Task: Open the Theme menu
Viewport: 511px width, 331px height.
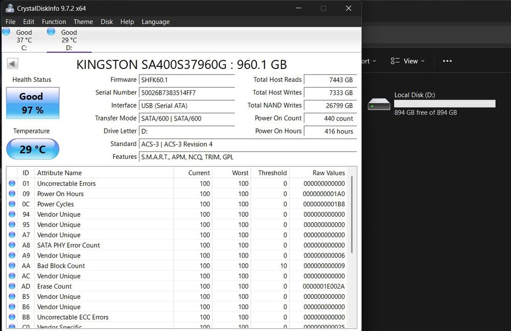Action: 83,22
